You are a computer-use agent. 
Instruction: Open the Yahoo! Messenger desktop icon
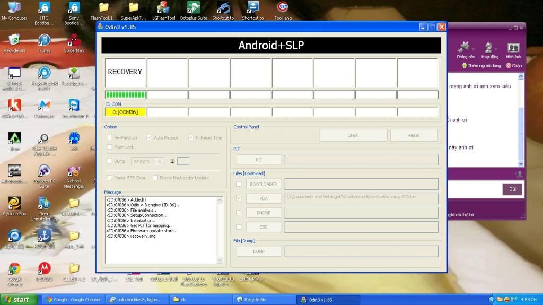coord(74,177)
